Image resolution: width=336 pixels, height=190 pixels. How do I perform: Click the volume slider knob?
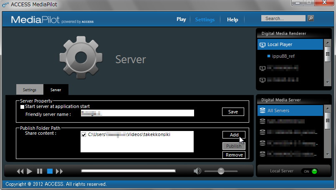[x=221, y=171]
